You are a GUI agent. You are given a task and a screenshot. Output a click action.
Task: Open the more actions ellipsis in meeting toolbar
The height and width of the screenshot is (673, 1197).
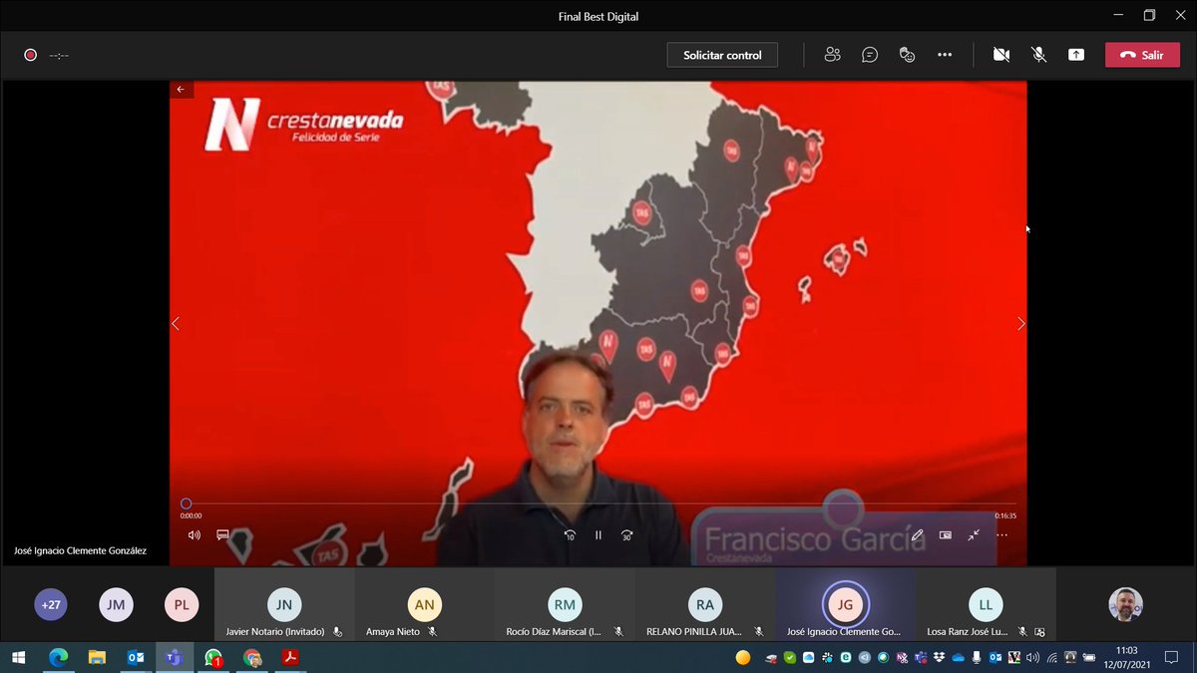pyautogui.click(x=945, y=55)
